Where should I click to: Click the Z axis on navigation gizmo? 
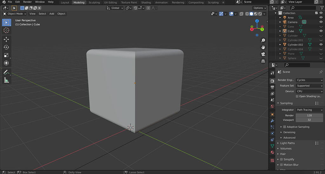click(257, 21)
